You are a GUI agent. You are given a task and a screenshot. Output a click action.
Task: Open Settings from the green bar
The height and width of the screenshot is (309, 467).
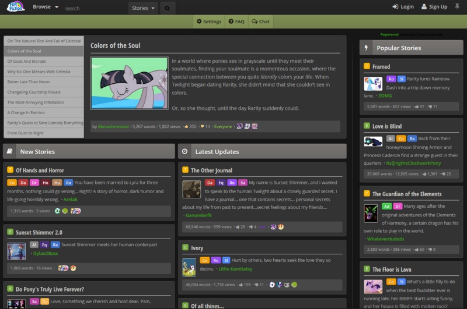pos(209,22)
